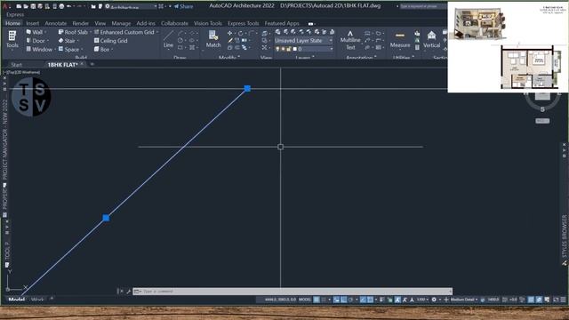Select the Wall tool
The image size is (569, 320).
coord(35,32)
